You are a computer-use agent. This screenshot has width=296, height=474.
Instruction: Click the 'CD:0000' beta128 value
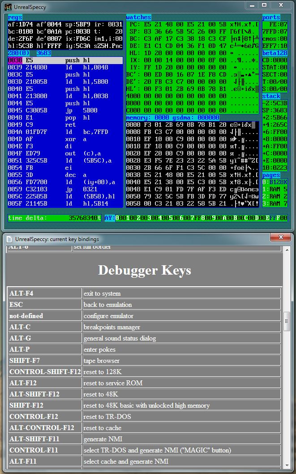tap(275, 60)
